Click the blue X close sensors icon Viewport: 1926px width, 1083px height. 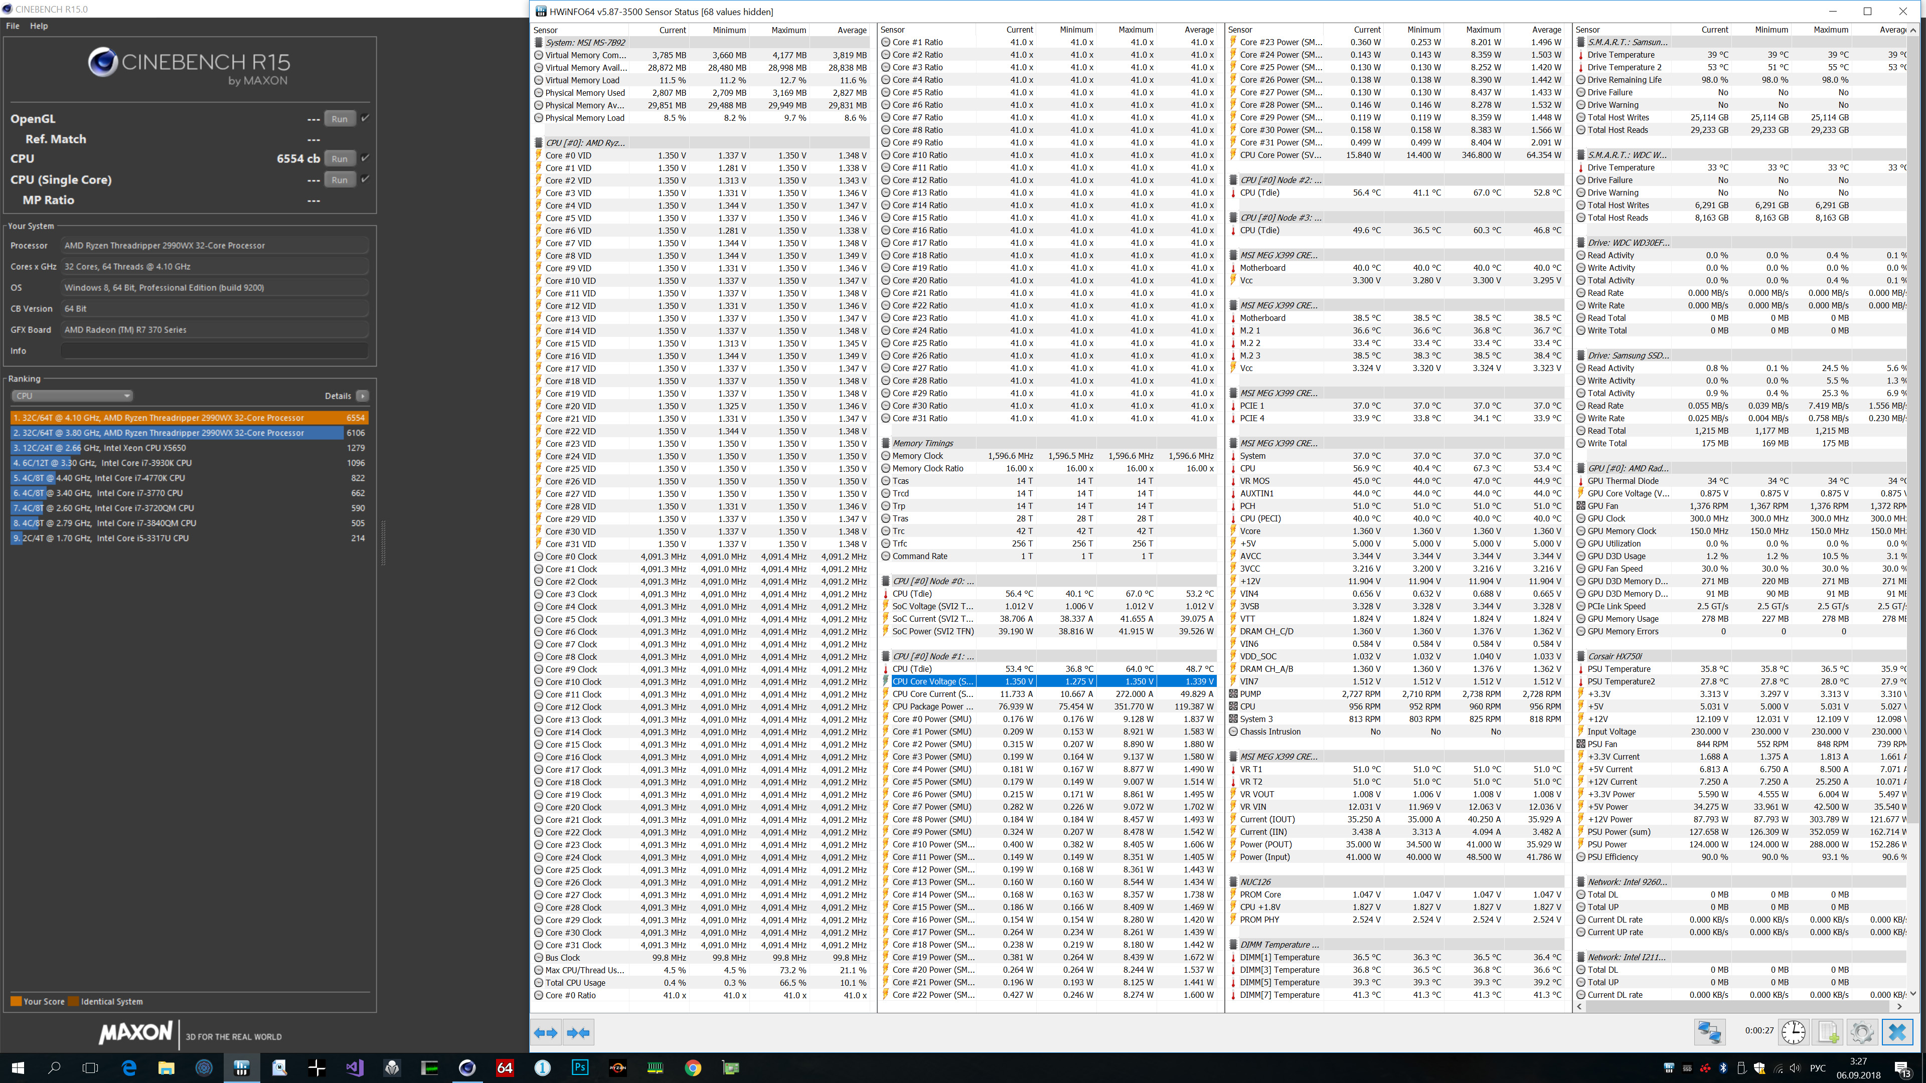click(1897, 1032)
